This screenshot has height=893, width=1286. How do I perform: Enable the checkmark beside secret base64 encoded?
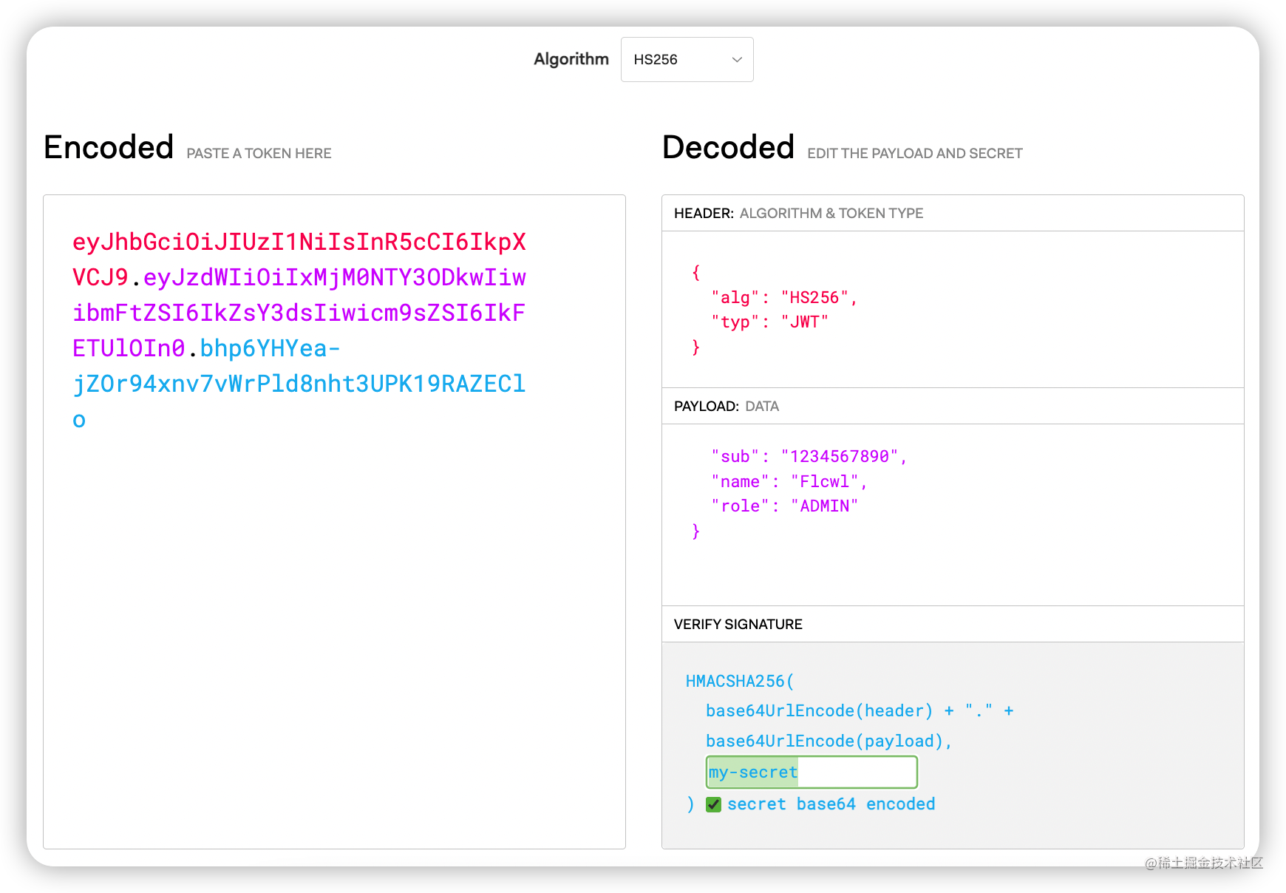[713, 804]
